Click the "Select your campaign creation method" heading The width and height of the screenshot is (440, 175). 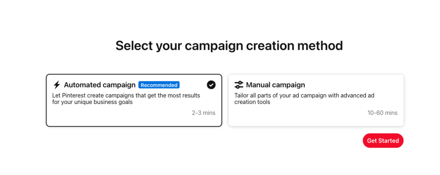click(x=229, y=46)
